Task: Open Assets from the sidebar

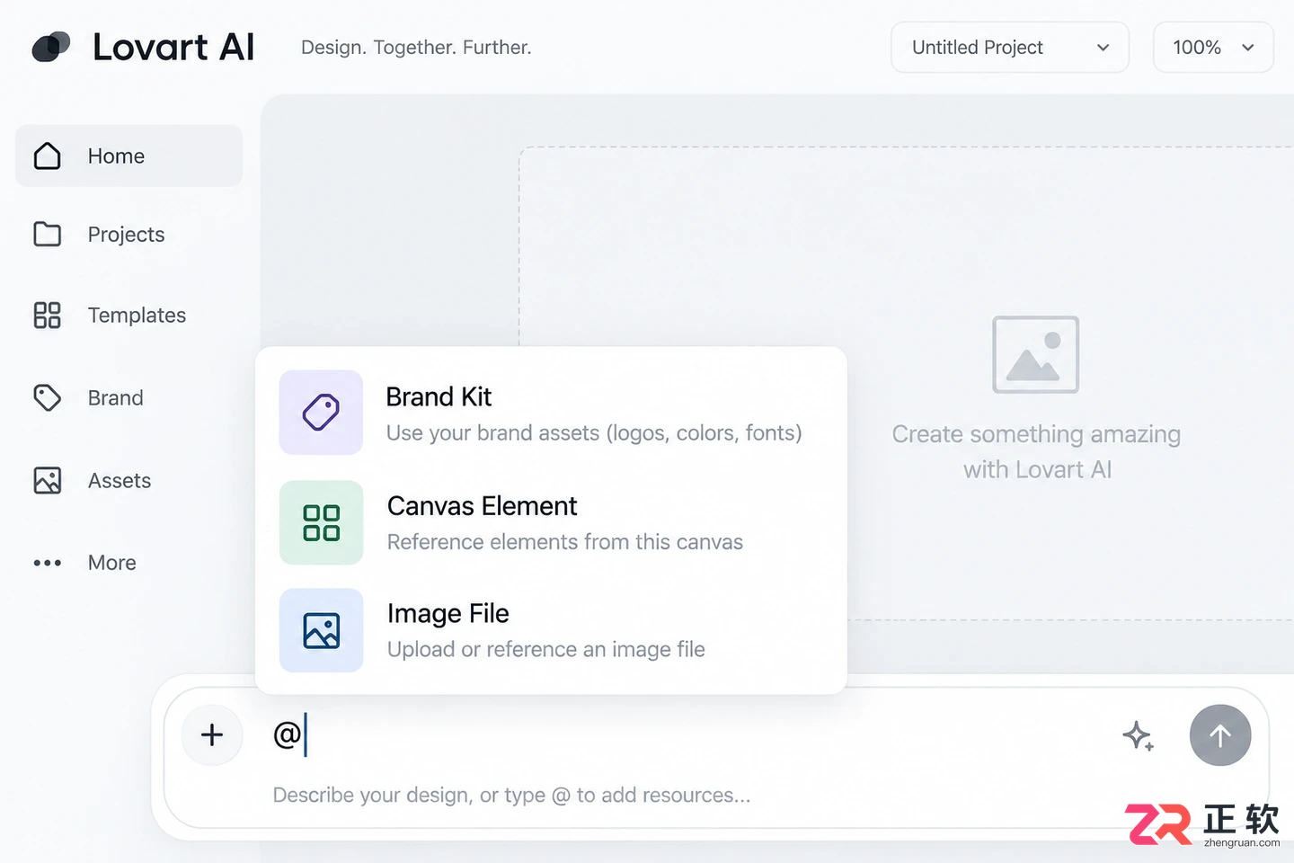Action: click(x=129, y=481)
